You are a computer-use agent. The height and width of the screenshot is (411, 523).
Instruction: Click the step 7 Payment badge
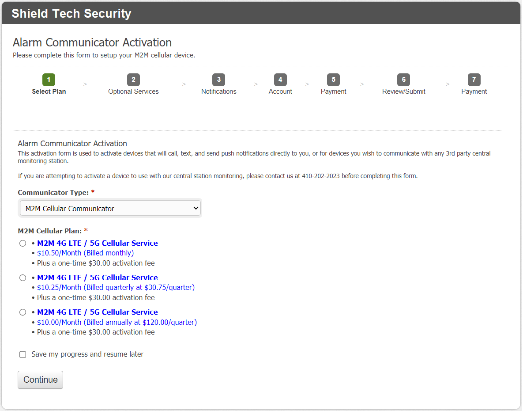(474, 80)
